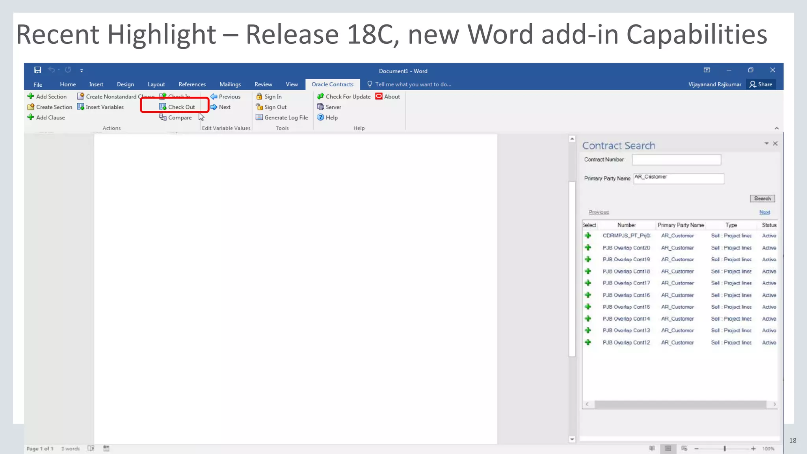Click Sign Out
The image size is (807, 454).
tap(271, 107)
